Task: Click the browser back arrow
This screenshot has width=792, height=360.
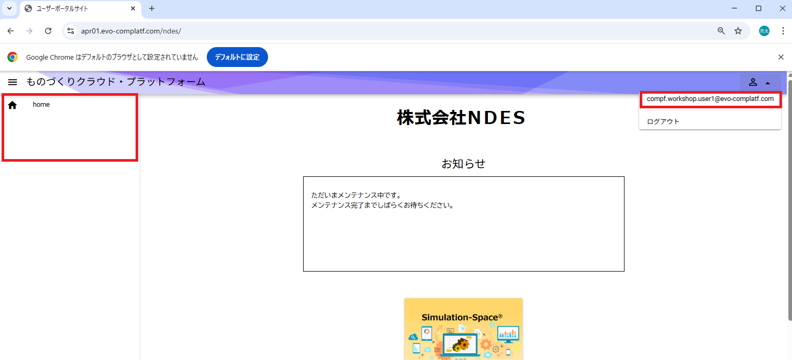Action: tap(10, 31)
